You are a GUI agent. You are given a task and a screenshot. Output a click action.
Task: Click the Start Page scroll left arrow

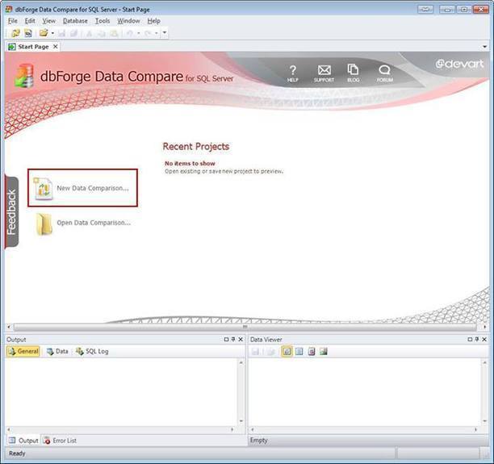[x=9, y=327]
